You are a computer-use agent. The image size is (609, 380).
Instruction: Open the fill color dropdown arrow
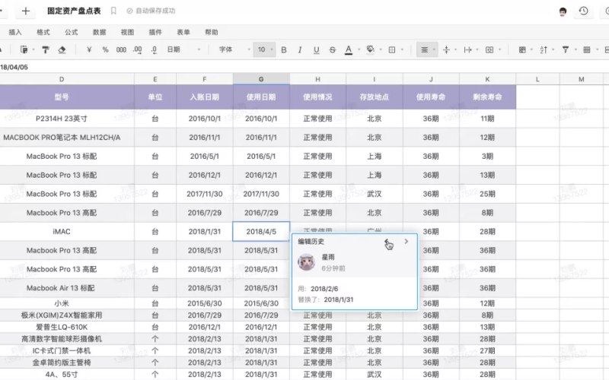click(380, 49)
